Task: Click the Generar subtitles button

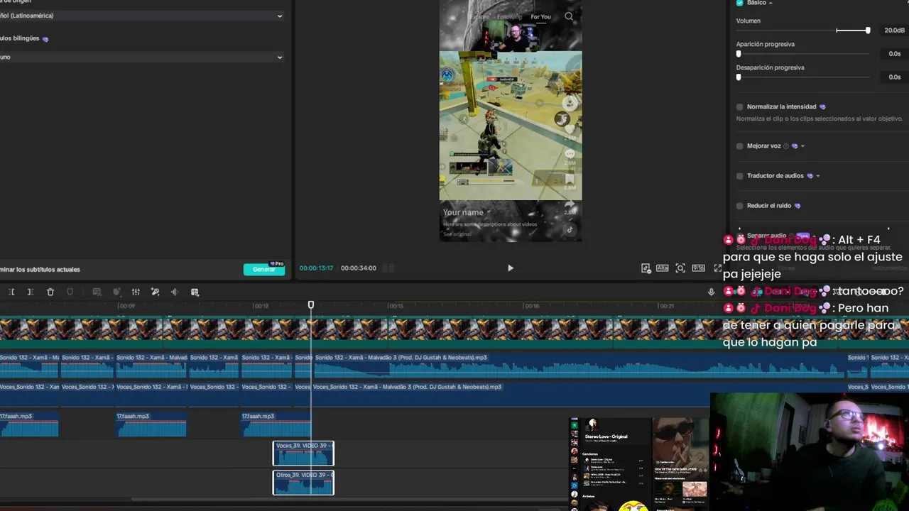Action: [x=263, y=270]
